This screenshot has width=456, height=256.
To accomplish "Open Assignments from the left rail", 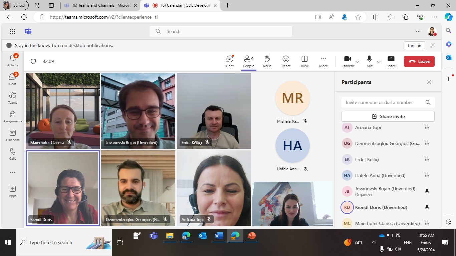I will 13,117.
